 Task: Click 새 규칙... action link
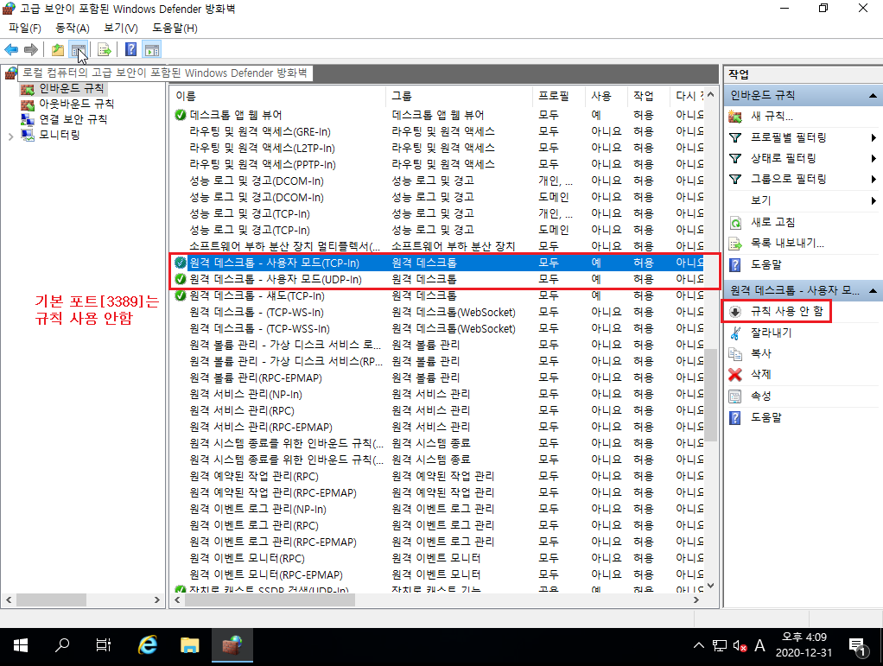(x=772, y=117)
